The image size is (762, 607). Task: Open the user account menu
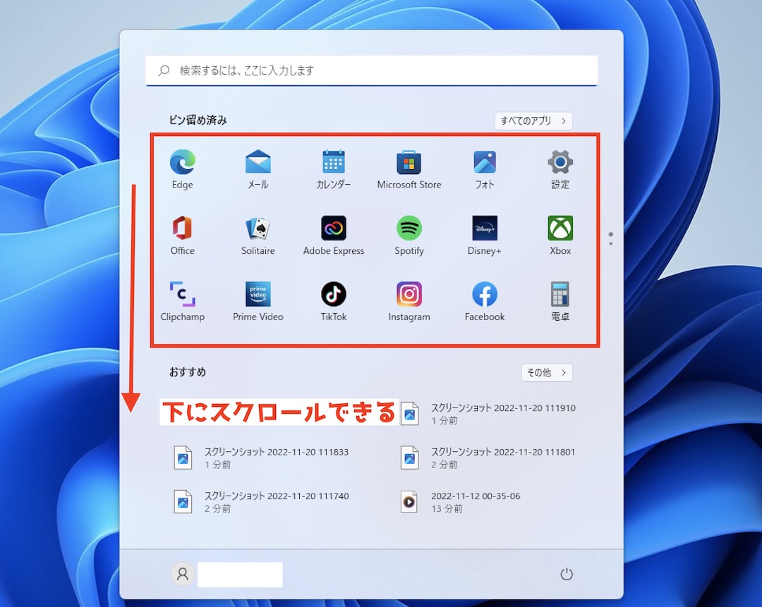pos(182,574)
